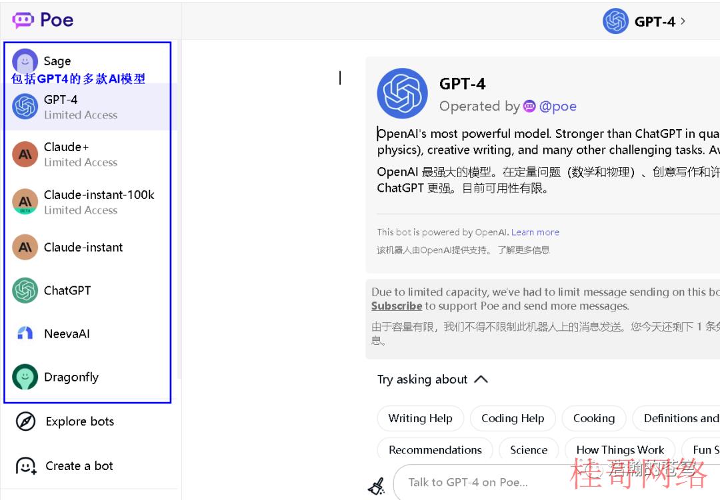The height and width of the screenshot is (500, 720).
Task: Click the small Poe icon beside @poe
Action: tap(529, 107)
